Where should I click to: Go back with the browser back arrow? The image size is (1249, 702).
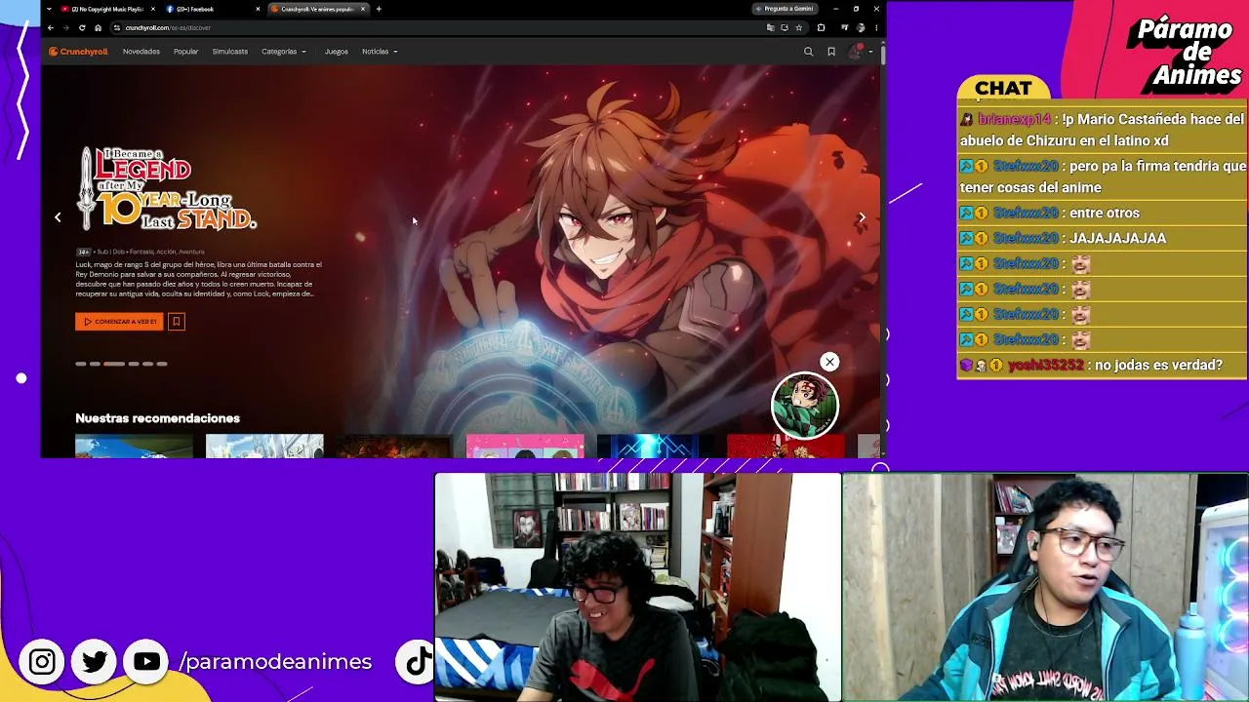[x=51, y=27]
